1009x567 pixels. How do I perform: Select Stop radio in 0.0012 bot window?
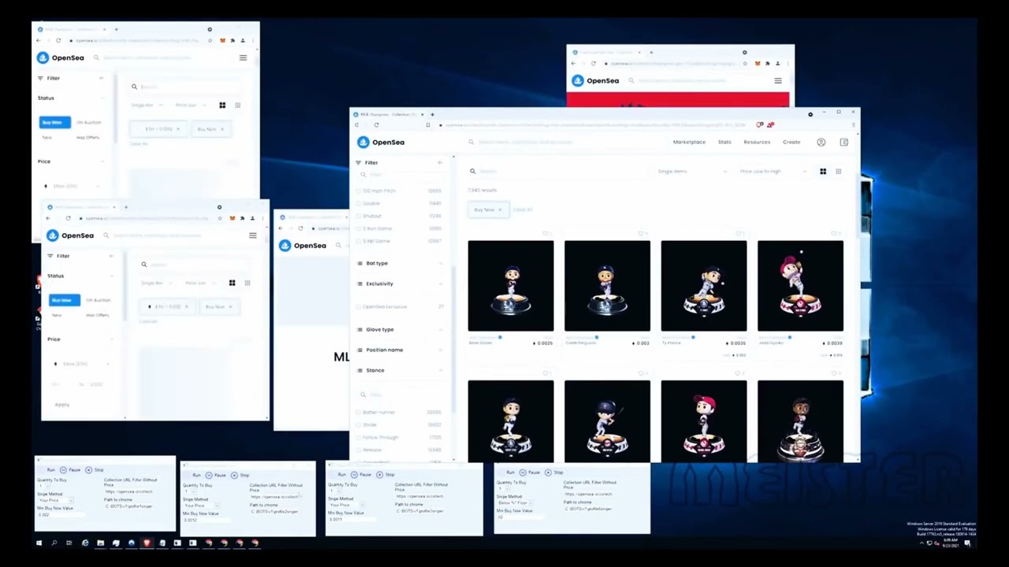(234, 475)
